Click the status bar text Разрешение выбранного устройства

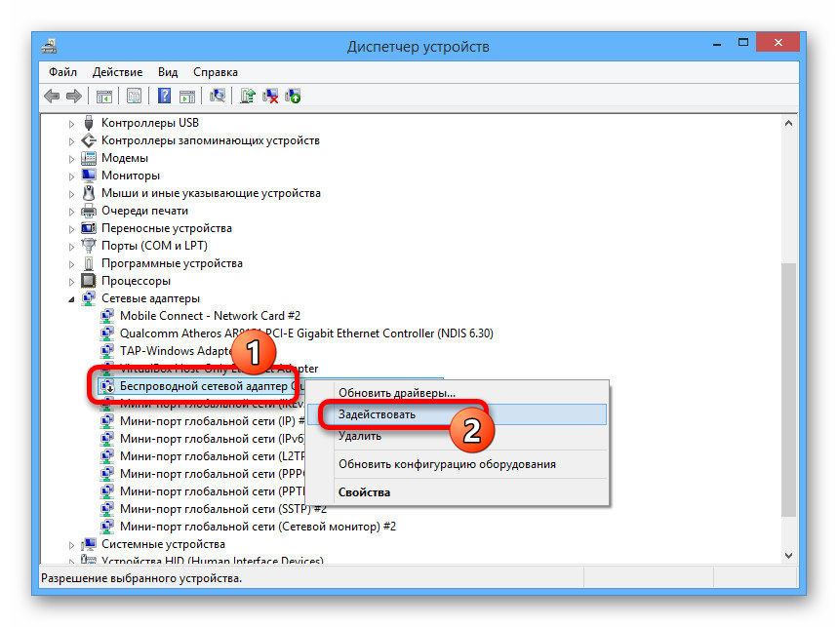[x=141, y=578]
